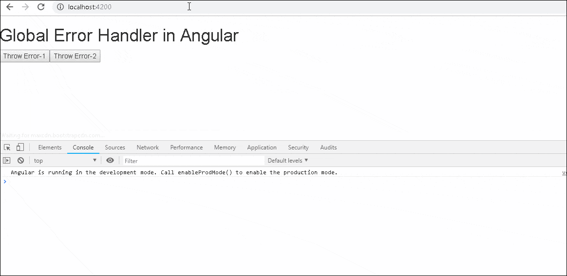Screen dimensions: 567x276
Task: Switch to the Audits tab
Action: coord(328,147)
